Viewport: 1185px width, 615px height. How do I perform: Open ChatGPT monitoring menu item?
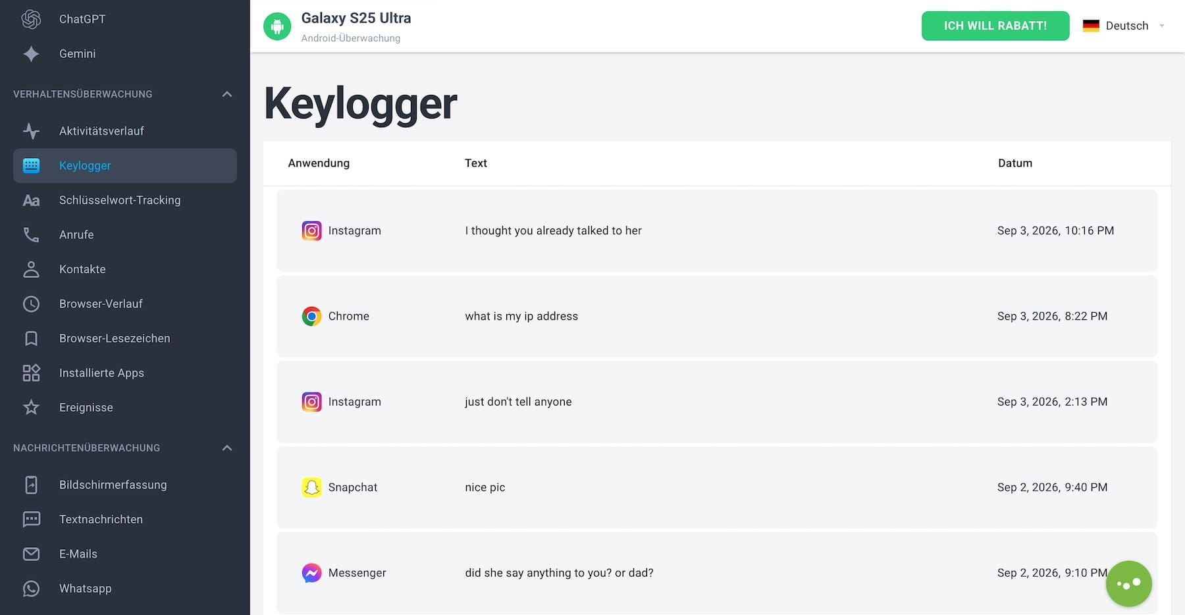pyautogui.click(x=124, y=19)
